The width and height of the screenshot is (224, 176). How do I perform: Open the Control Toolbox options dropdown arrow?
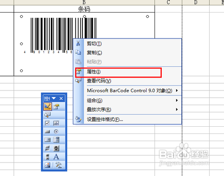54,99
